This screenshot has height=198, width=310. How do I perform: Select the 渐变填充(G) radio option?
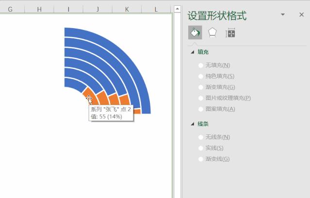coord(201,87)
